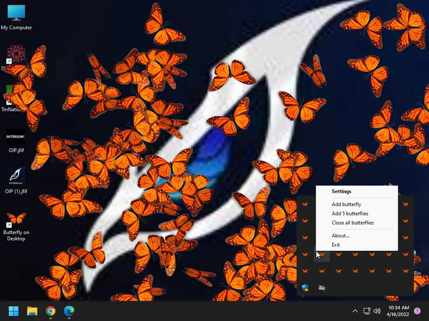This screenshot has height=321, width=429.
Task: Open Windows Security shield icon in tray overflow
Action: click(x=305, y=288)
